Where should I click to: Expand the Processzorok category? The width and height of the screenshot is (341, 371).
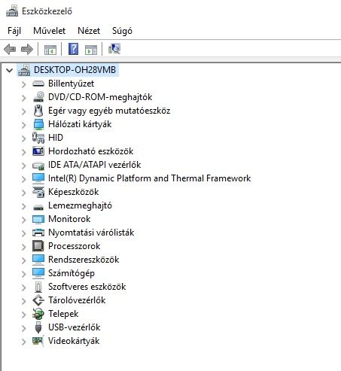tap(23, 247)
